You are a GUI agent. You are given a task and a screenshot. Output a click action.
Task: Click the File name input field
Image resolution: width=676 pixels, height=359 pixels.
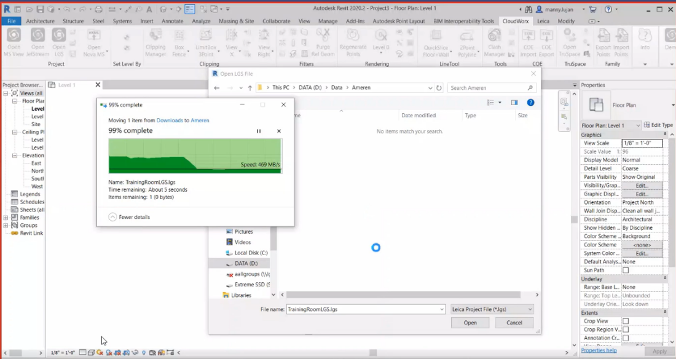[x=366, y=309]
